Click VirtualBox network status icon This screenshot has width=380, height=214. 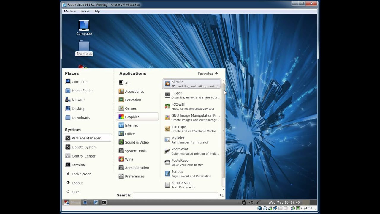pyautogui.click(x=275, y=208)
